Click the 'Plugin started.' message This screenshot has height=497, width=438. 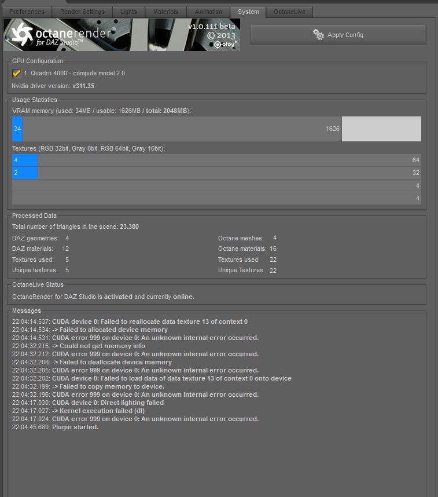click(55, 427)
